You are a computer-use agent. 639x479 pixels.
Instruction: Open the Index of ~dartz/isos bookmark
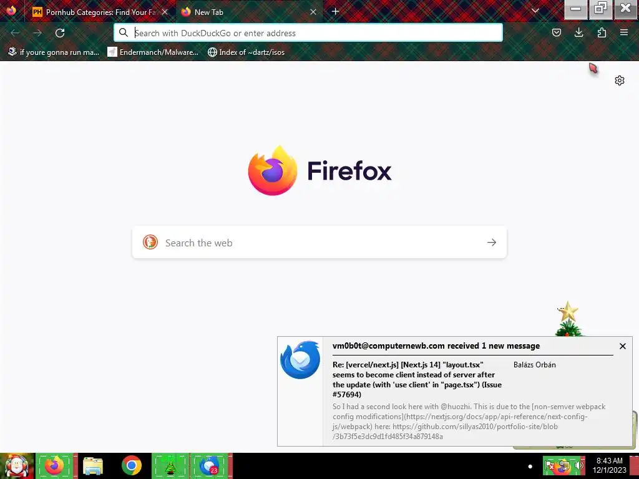246,52
